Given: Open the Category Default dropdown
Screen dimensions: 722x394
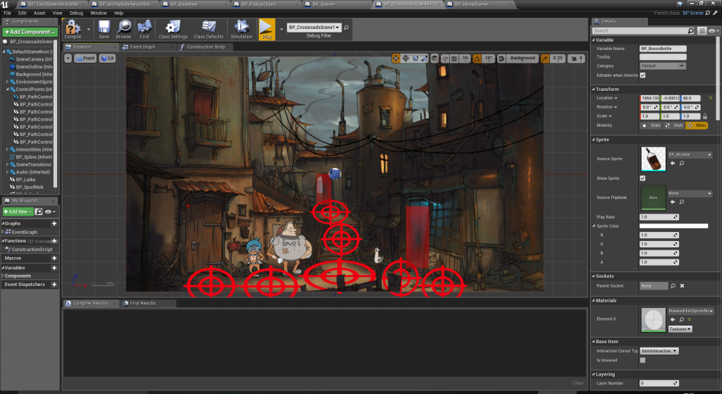Looking at the screenshot, I should tap(663, 66).
